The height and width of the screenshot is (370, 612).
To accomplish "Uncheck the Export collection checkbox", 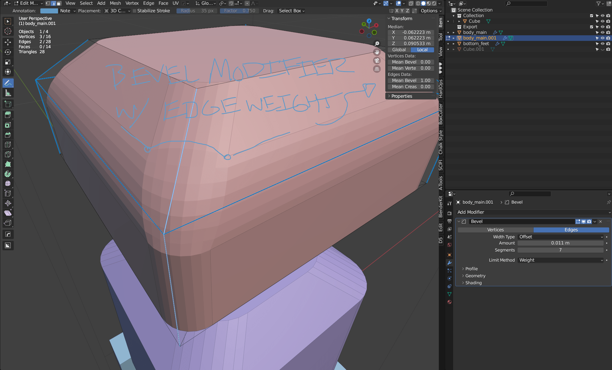I will [x=591, y=27].
